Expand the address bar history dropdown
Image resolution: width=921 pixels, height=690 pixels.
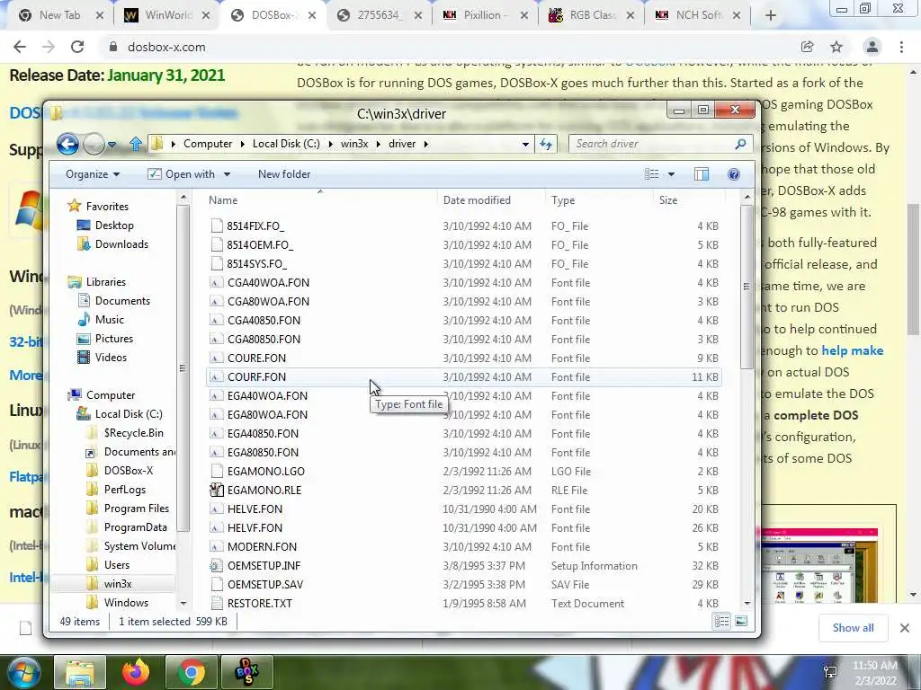click(525, 144)
